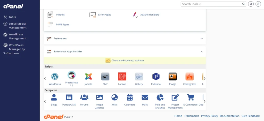Browse the Blogs category icon
Screen dimensions: 264x121
tap(54, 97)
